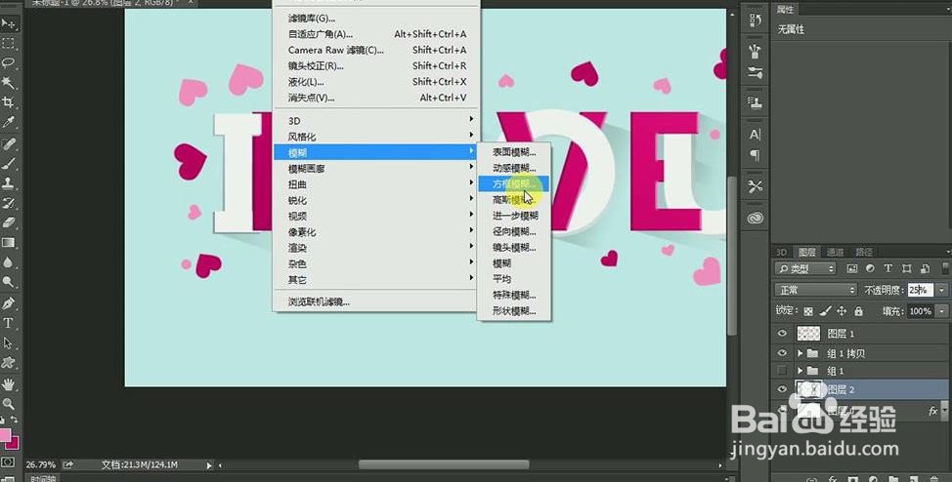Toggle lock all
Screen dimensions: 952x482
coord(858,311)
